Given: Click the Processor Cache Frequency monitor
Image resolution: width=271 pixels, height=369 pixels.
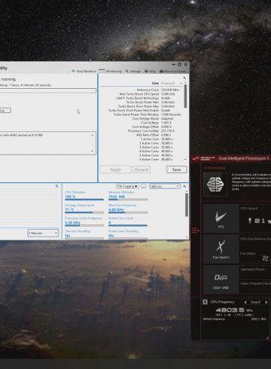Looking at the screenshot, I should [84, 221].
